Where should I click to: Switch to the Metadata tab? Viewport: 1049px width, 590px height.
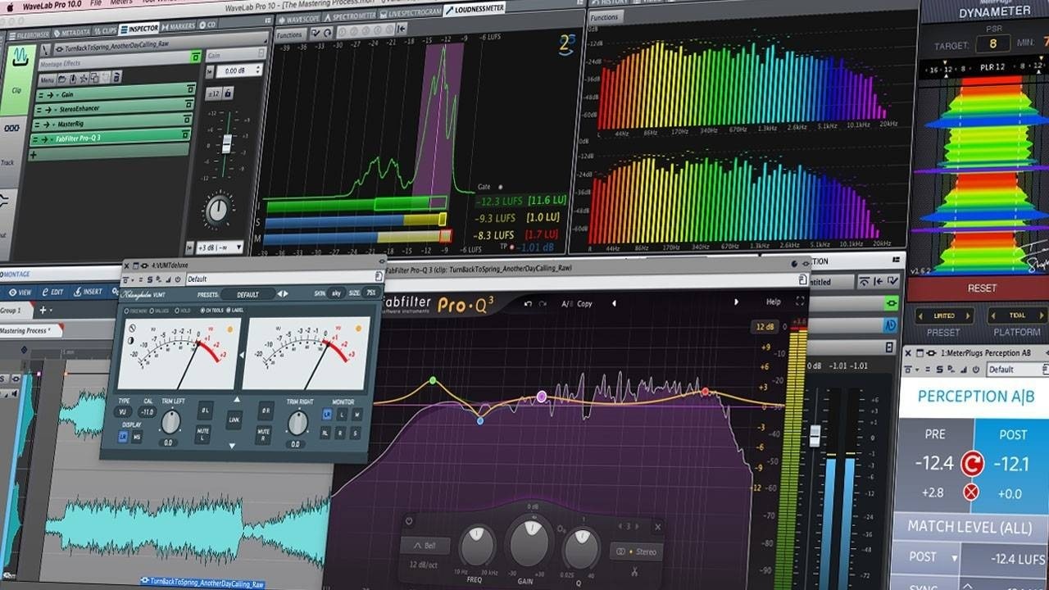pyautogui.click(x=72, y=32)
